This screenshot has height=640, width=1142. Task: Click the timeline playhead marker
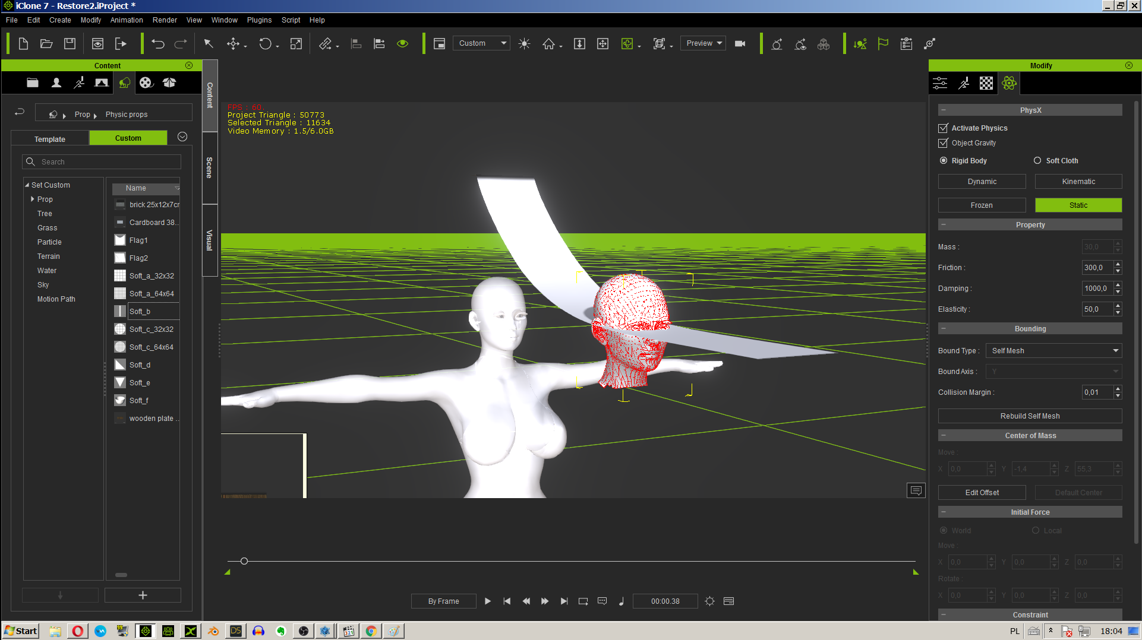click(244, 560)
